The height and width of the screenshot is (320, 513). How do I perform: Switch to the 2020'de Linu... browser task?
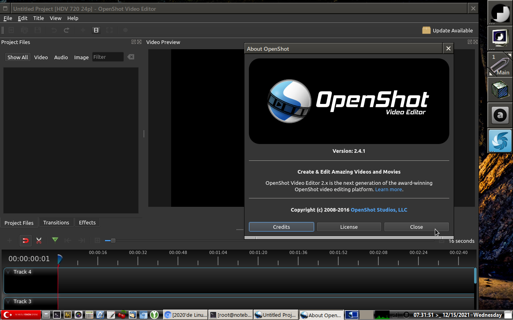pos(186,315)
